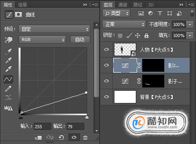
Task: Select the pencil draw-curve tool
Action: click(x=8, y=89)
